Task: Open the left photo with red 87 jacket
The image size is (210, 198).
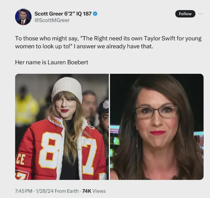Action: [62, 127]
